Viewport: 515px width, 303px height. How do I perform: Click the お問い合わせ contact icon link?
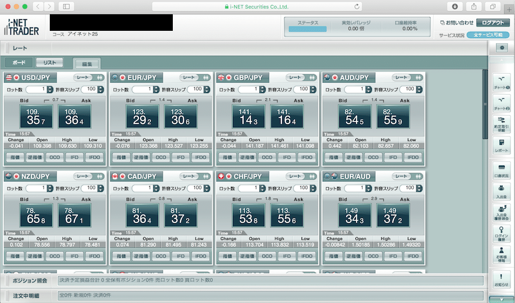(x=457, y=23)
